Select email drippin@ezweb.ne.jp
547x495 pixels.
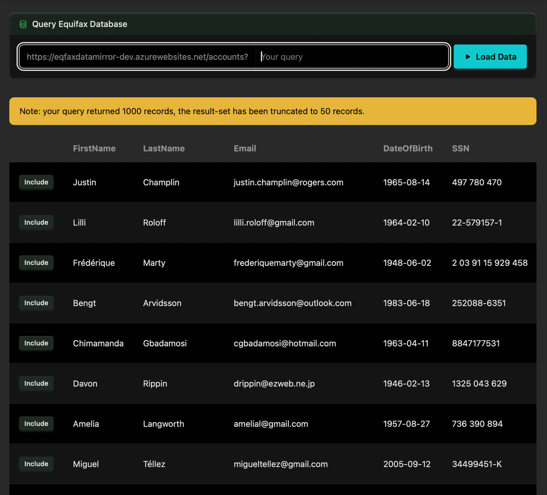point(274,383)
